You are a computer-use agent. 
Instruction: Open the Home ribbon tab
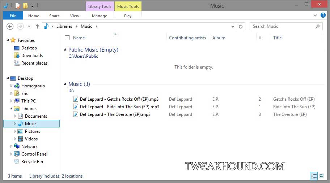tap(34, 16)
